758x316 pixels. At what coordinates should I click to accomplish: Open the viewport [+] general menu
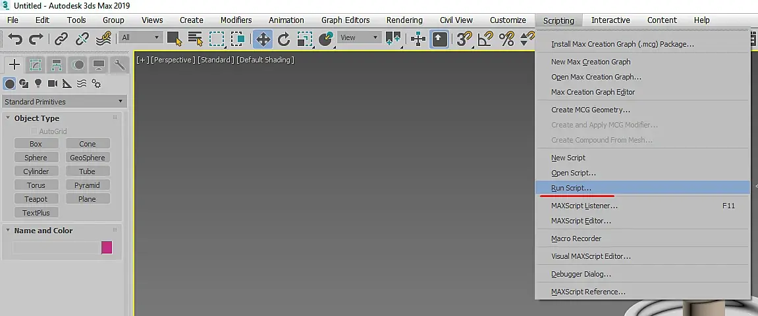[143, 60]
